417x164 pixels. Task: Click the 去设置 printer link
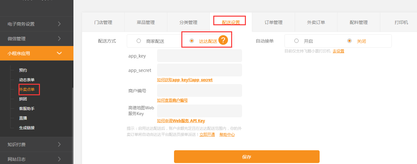[x=338, y=51]
